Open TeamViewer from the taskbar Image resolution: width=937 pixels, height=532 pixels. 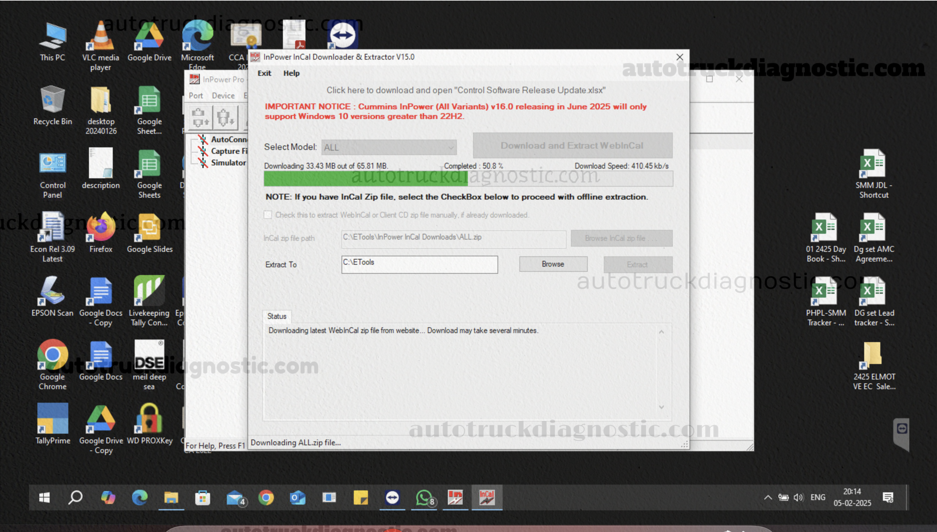(392, 497)
